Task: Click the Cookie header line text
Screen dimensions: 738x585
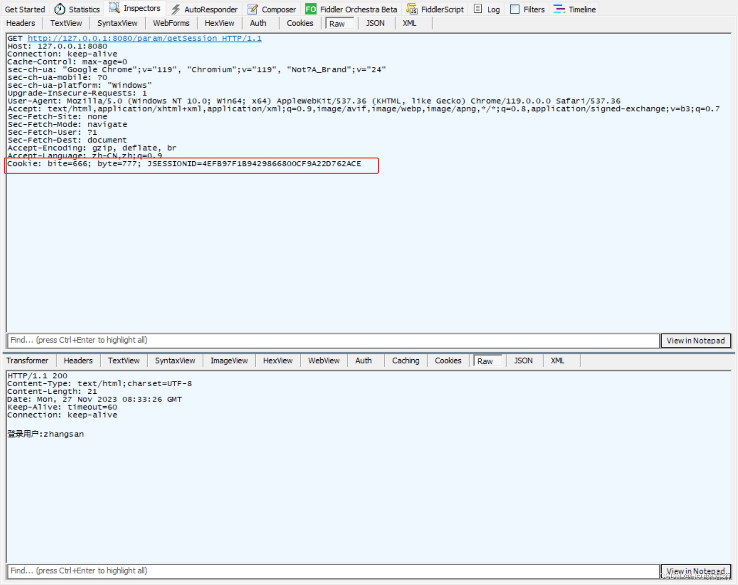Action: click(x=184, y=164)
